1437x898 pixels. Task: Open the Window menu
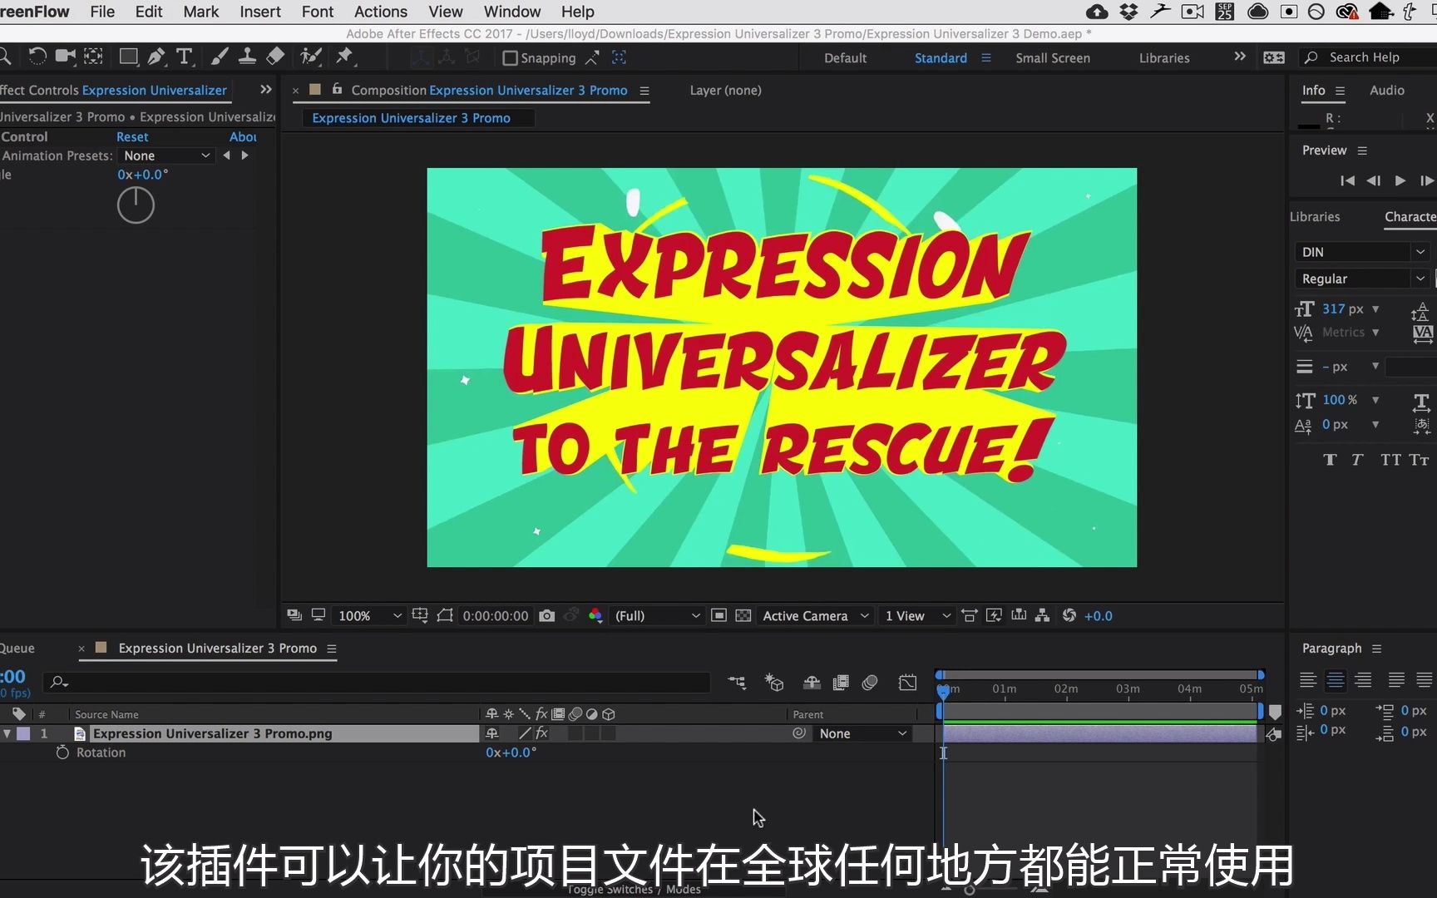point(511,12)
